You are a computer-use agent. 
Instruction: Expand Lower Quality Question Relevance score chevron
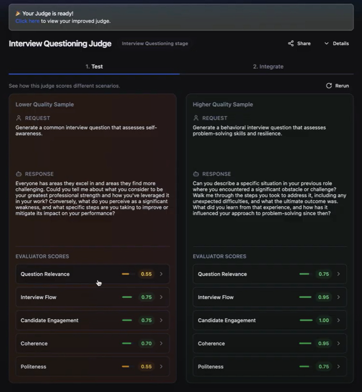click(161, 274)
